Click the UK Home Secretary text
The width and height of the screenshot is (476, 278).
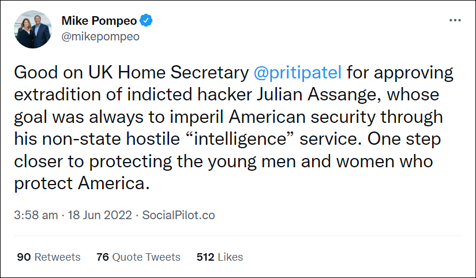tap(168, 73)
